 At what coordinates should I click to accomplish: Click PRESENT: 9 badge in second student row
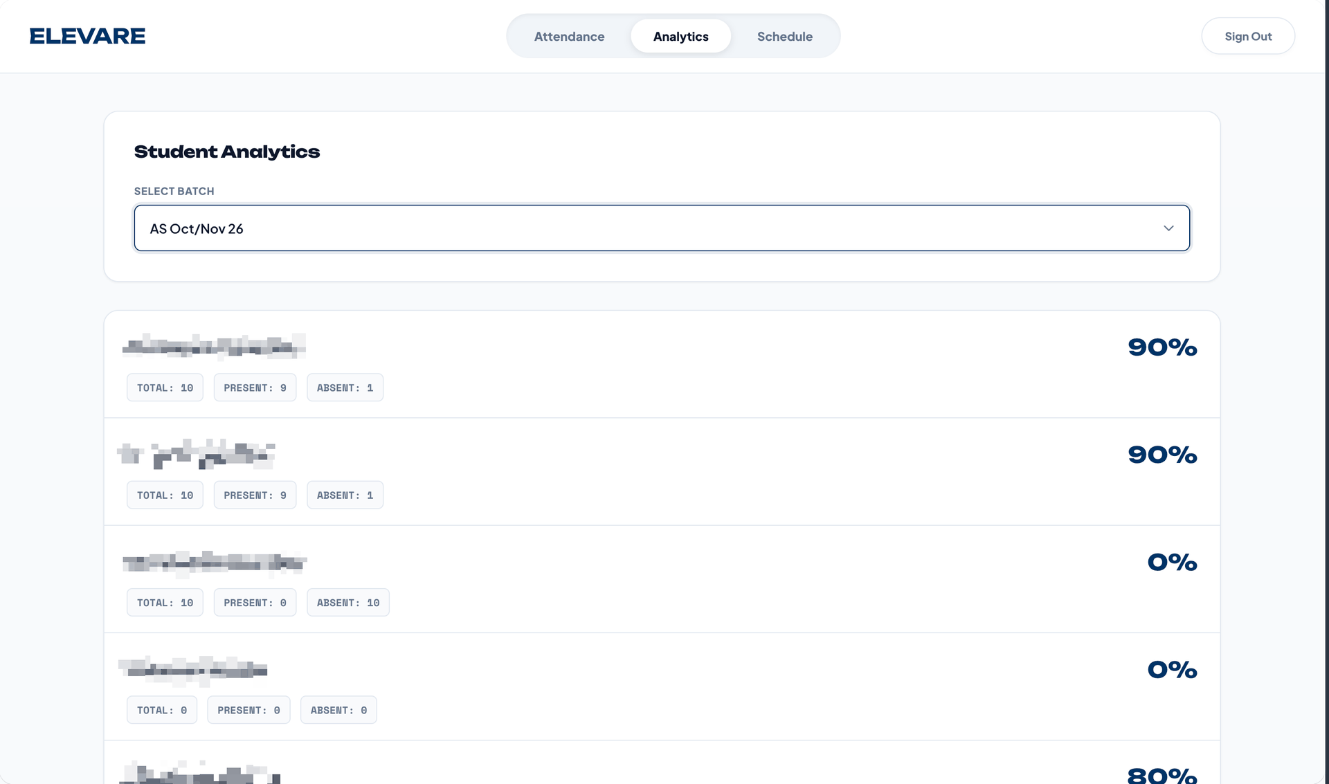255,495
